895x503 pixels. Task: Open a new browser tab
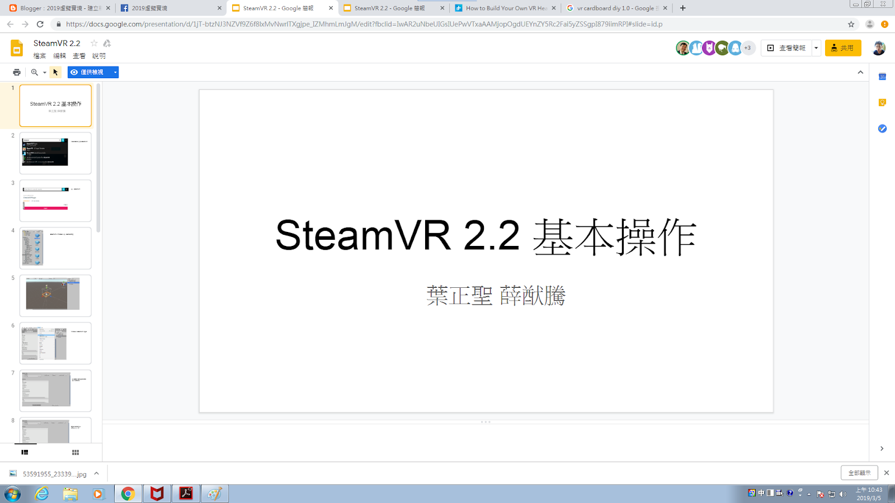point(682,8)
